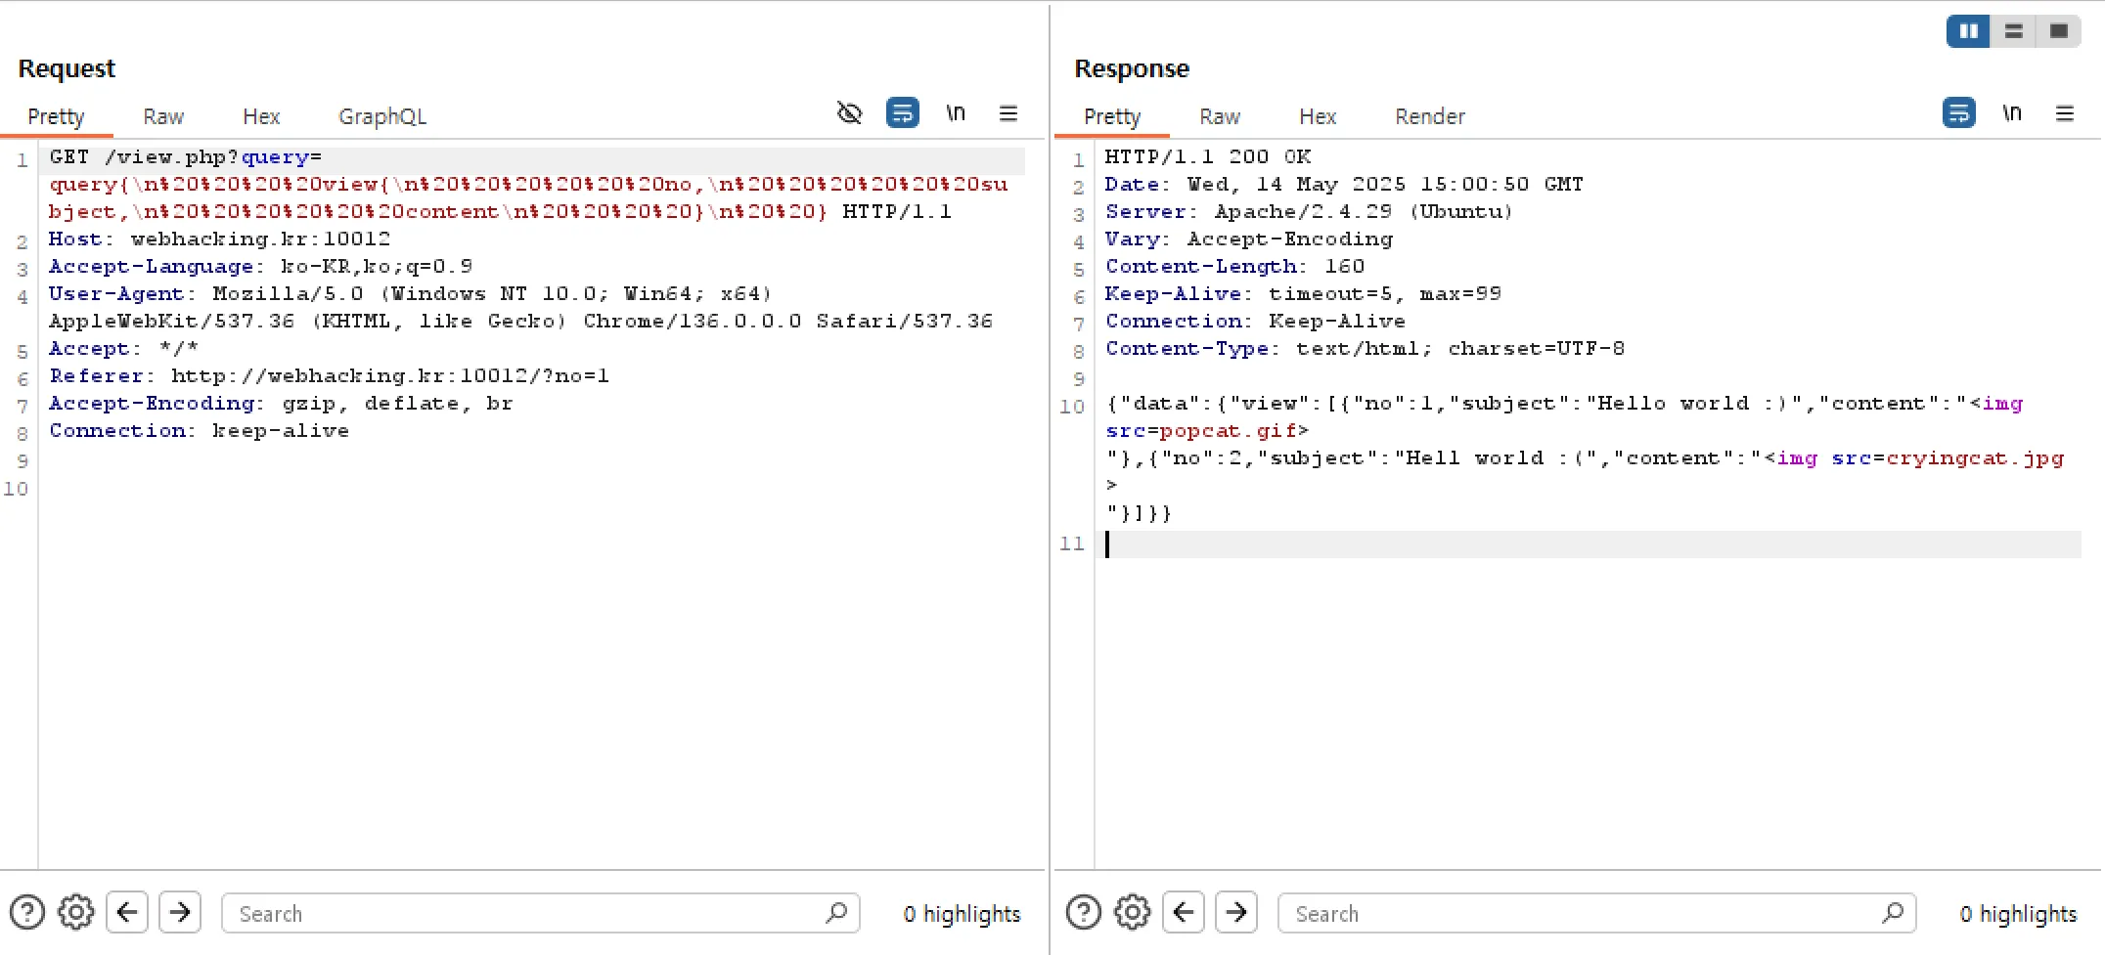
Task: Toggle show newlines \n in Request panel
Action: click(956, 113)
